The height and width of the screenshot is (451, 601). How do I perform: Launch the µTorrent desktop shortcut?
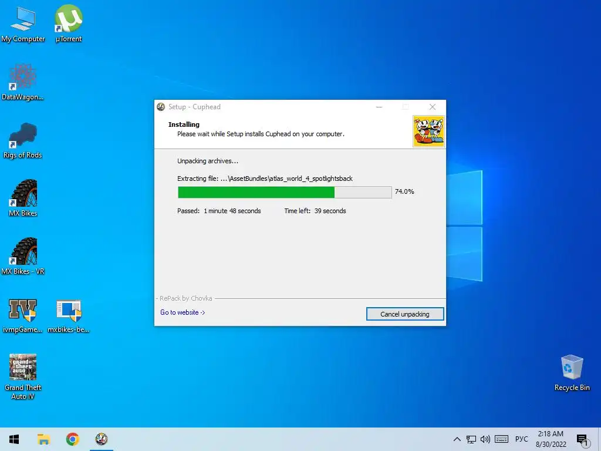(x=69, y=23)
